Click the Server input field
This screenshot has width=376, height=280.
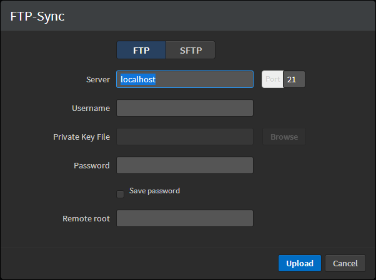tap(185, 80)
